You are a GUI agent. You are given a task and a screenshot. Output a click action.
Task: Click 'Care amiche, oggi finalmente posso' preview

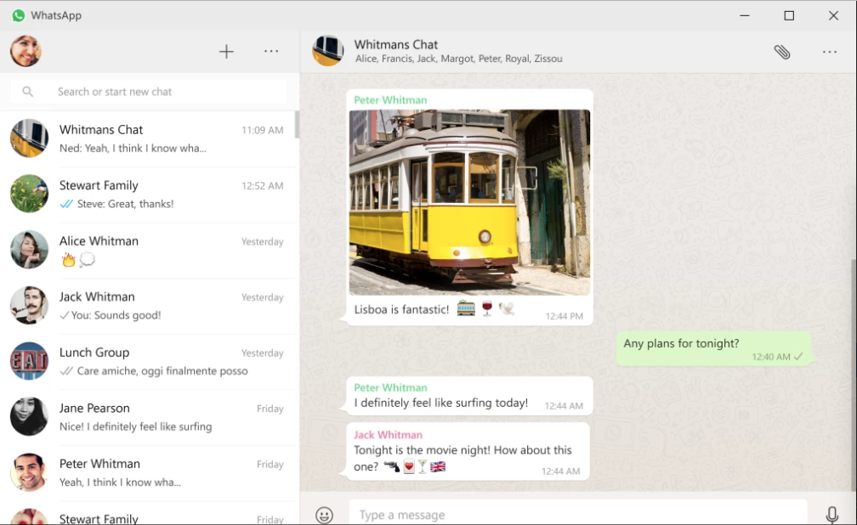click(x=162, y=371)
